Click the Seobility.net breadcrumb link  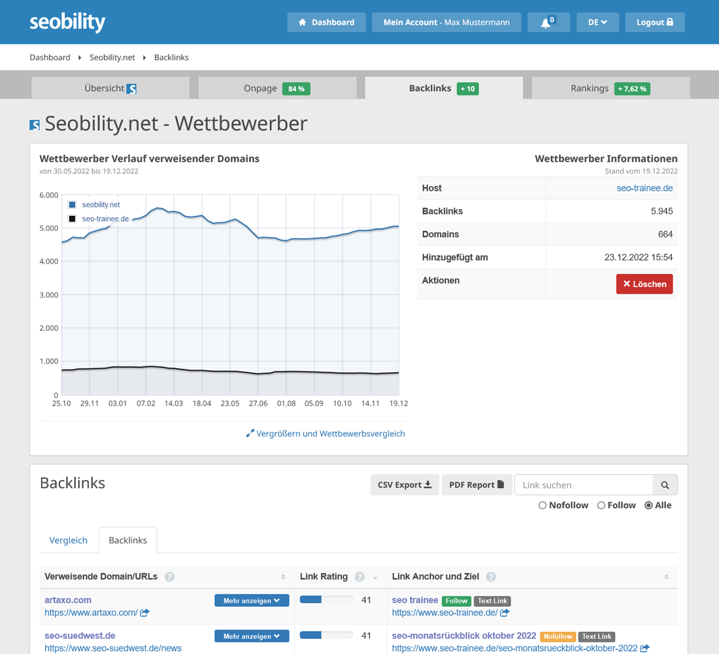[x=112, y=58]
